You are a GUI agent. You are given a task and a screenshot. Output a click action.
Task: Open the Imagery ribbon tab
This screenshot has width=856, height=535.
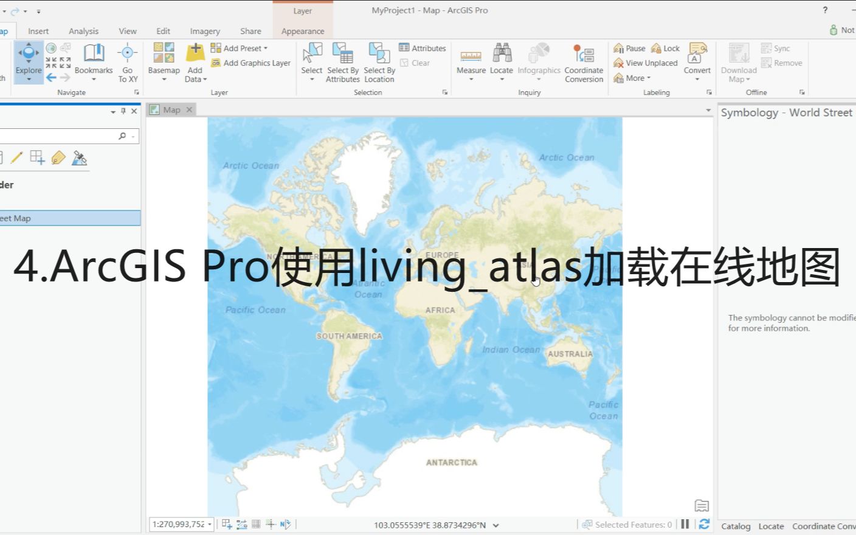tap(205, 31)
